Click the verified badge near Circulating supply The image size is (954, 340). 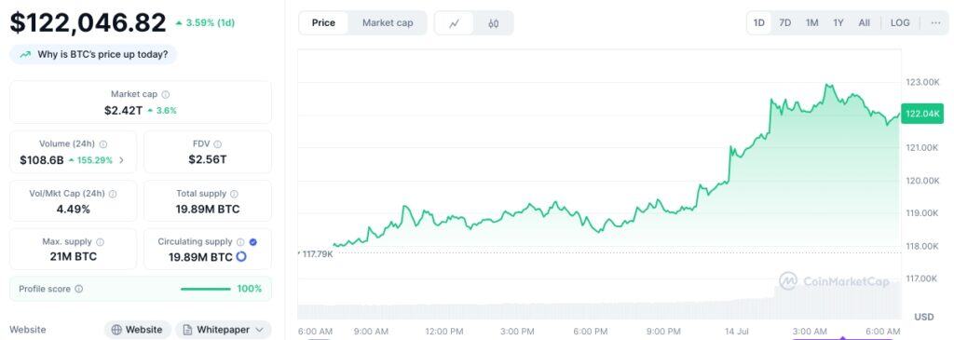point(253,242)
